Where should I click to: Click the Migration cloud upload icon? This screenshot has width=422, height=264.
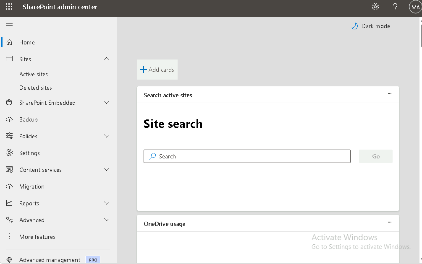coord(9,186)
